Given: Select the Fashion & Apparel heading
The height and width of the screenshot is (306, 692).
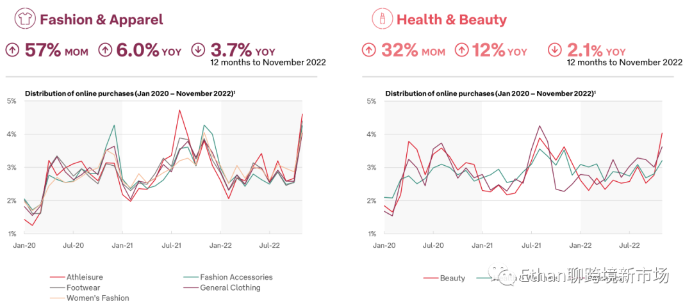Looking at the screenshot, I should tap(101, 19).
